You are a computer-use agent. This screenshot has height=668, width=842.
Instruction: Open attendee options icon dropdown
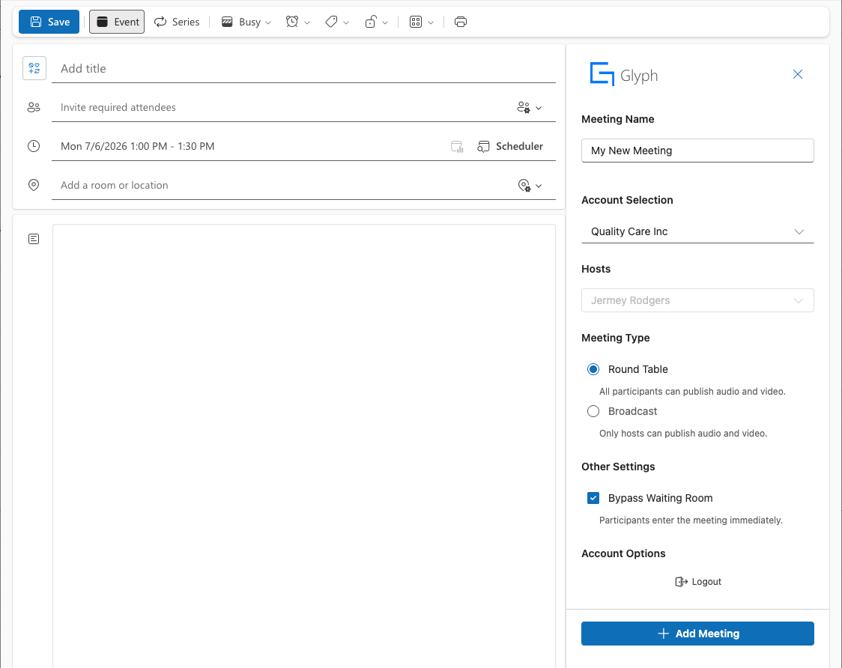[530, 107]
